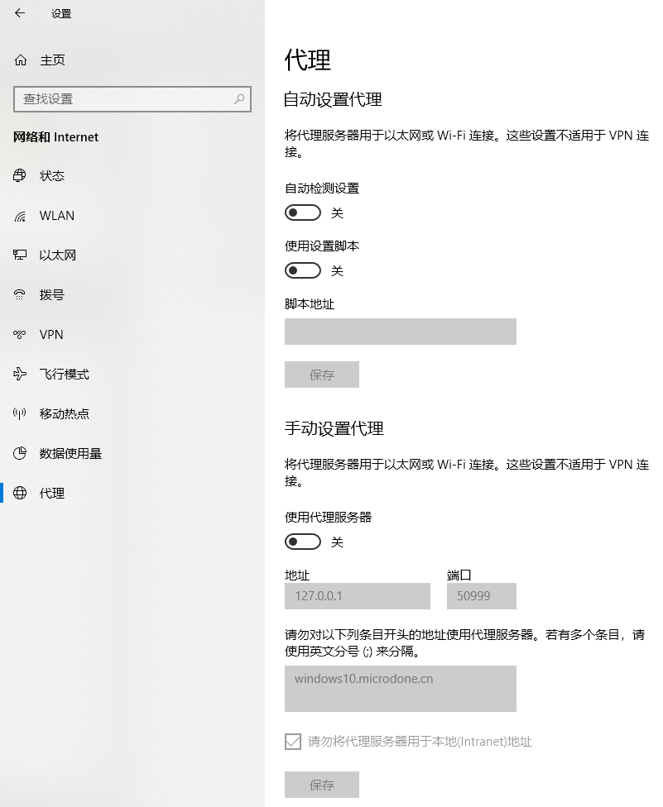Click the 拨号 dial-up icon
This screenshot has width=663, height=807.
click(21, 295)
